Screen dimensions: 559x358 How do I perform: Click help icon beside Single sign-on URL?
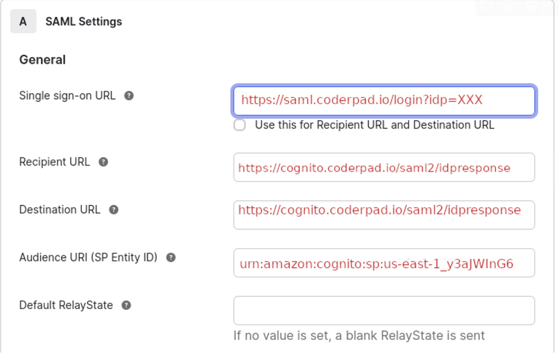tap(129, 96)
